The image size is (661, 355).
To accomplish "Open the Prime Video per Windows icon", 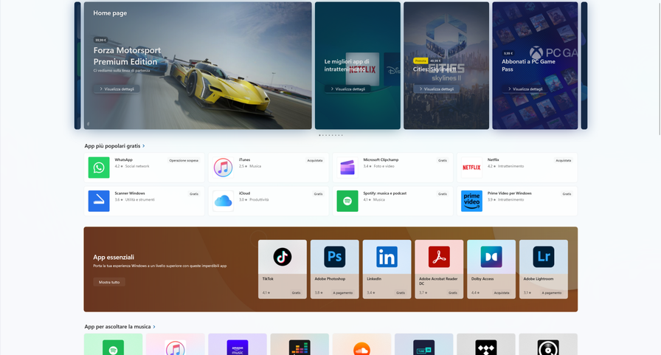I will (471, 201).
